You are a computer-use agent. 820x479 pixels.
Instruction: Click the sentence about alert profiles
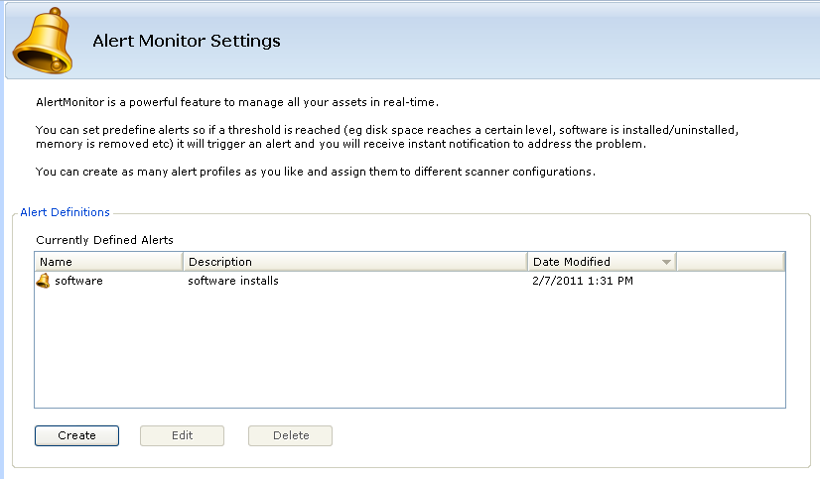click(x=316, y=172)
